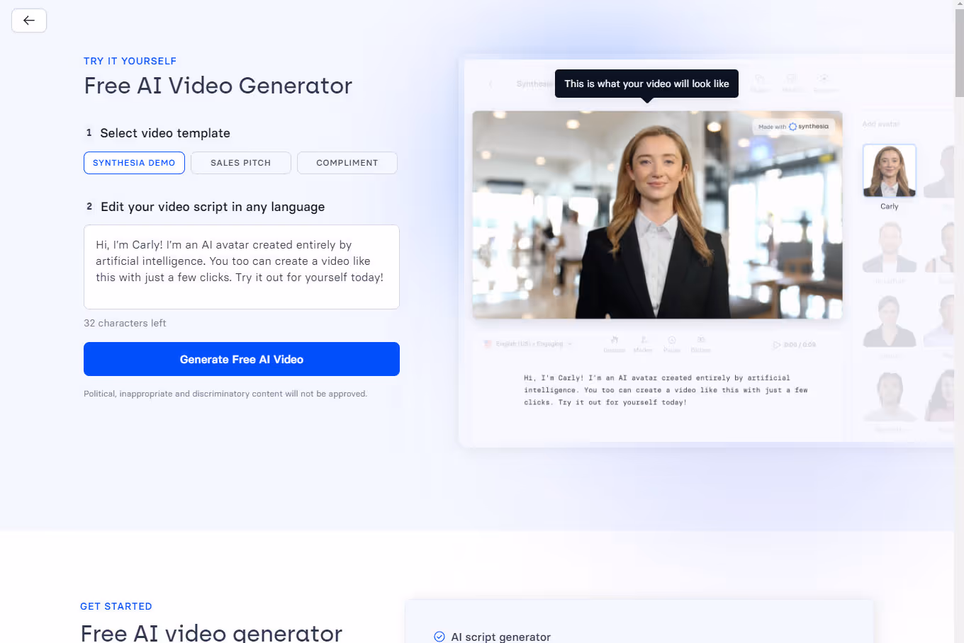Click the Pause icon under the preview
The width and height of the screenshot is (964, 643).
coord(672,344)
